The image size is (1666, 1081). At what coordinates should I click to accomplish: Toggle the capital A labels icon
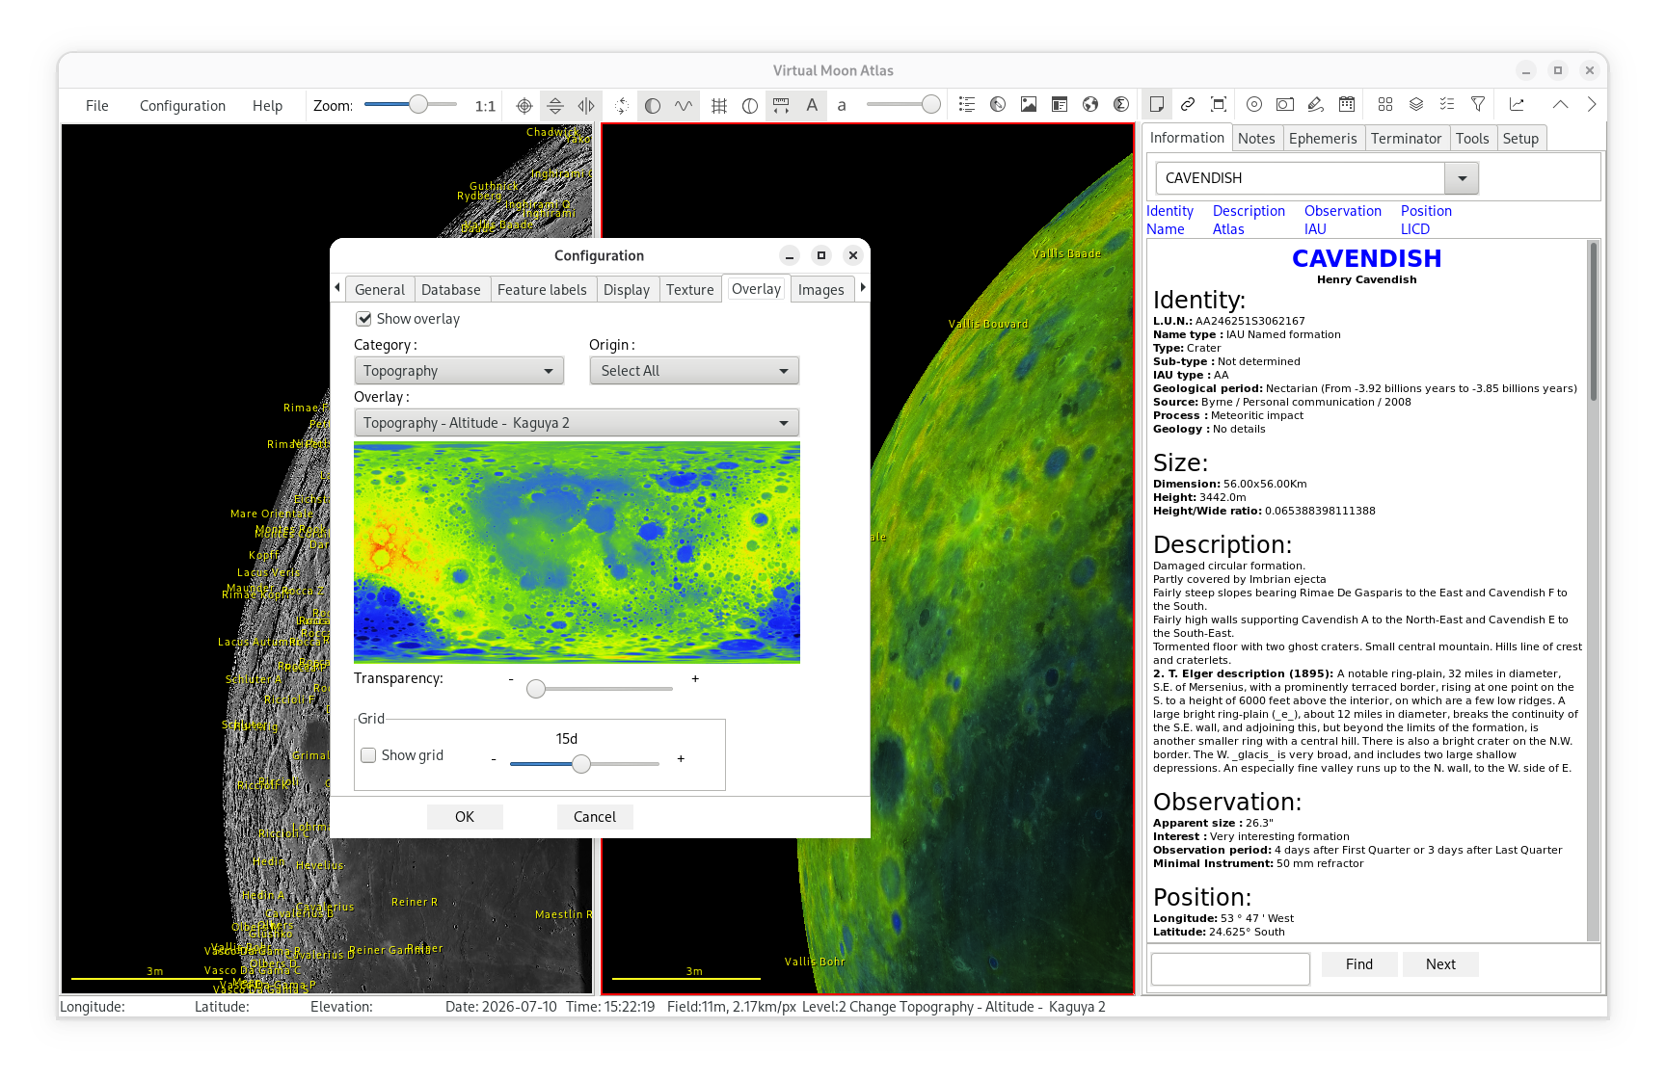(x=812, y=105)
